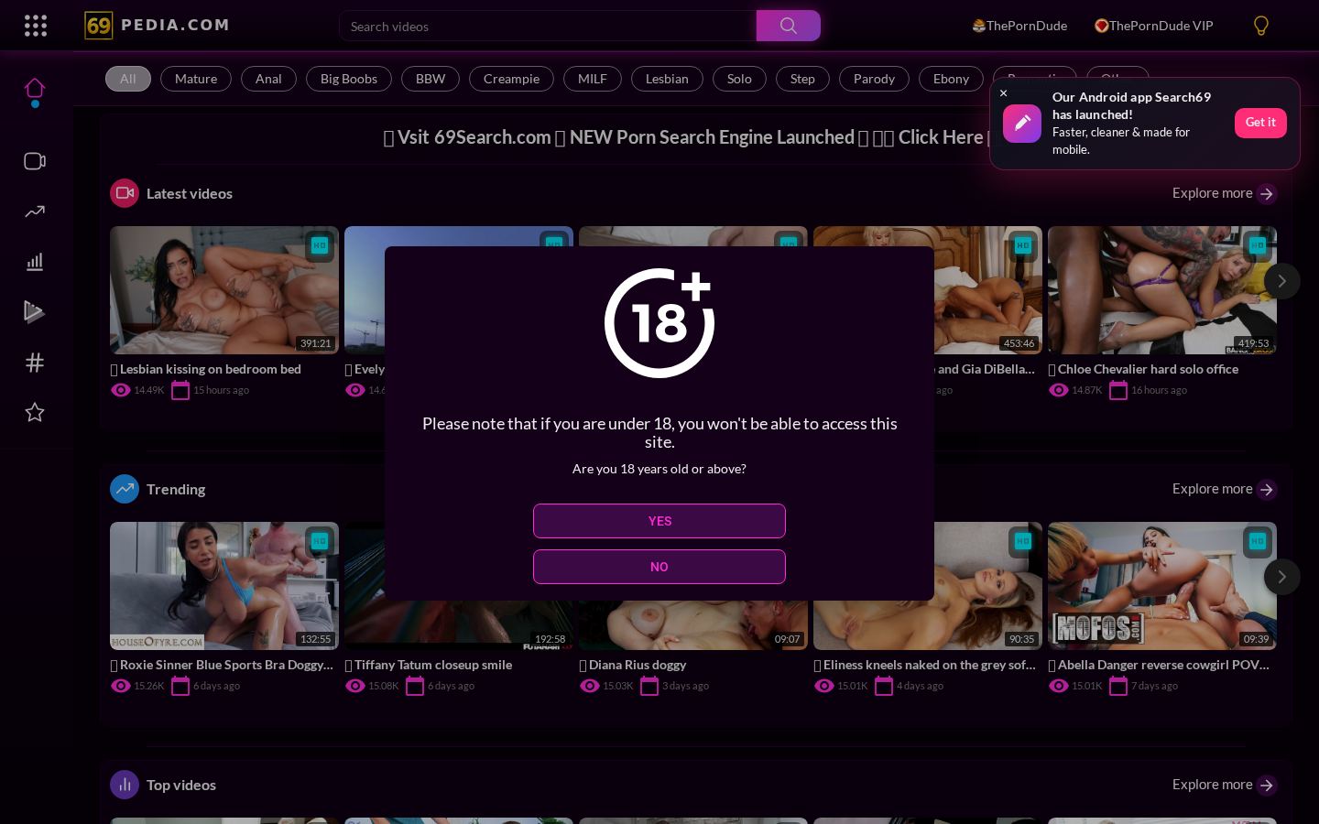Open the play triangle sidebar icon
The width and height of the screenshot is (1319, 824).
pos(35,312)
